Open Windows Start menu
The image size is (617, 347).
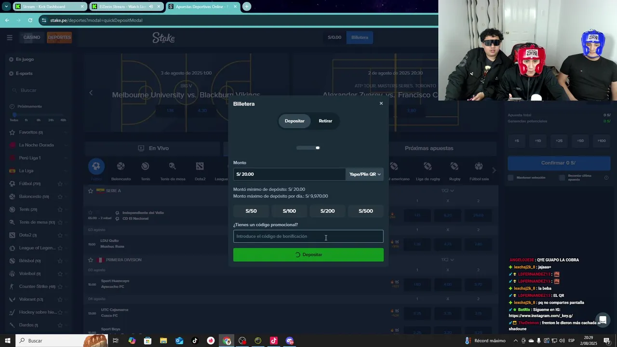click(8, 341)
